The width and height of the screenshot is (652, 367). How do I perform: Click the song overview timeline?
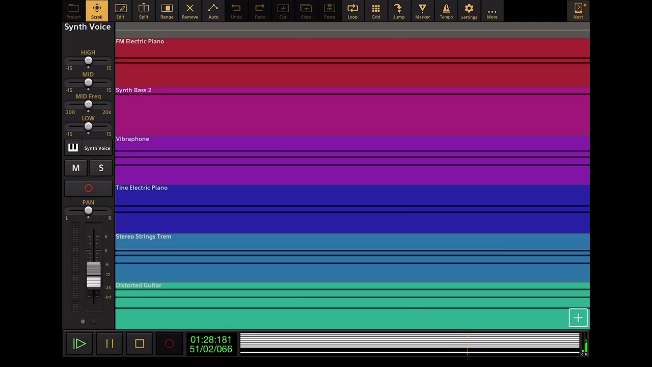coord(410,344)
